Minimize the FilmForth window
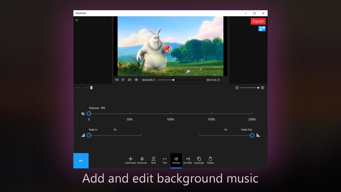Screen dimensions: 341x192 pyautogui.click(x=246, y=13)
